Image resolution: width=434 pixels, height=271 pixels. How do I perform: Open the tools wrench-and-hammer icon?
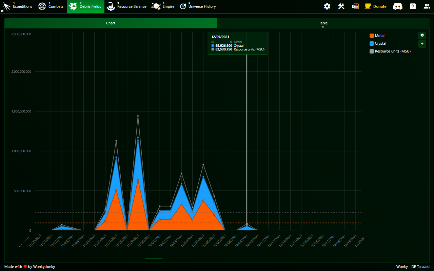341,6
